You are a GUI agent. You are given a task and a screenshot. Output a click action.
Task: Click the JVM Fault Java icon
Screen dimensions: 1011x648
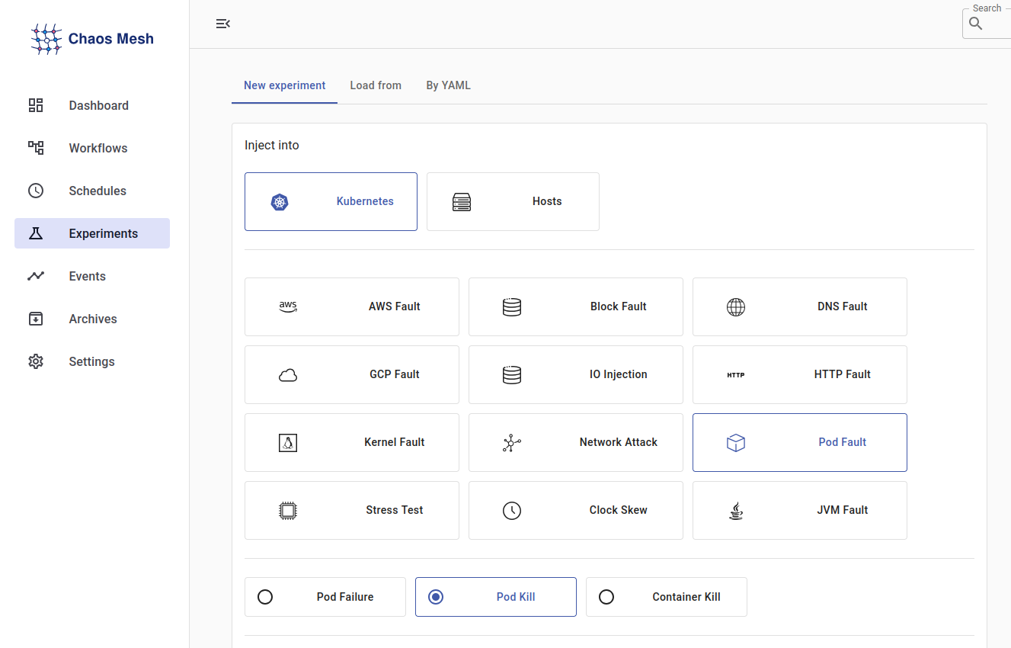pos(736,510)
